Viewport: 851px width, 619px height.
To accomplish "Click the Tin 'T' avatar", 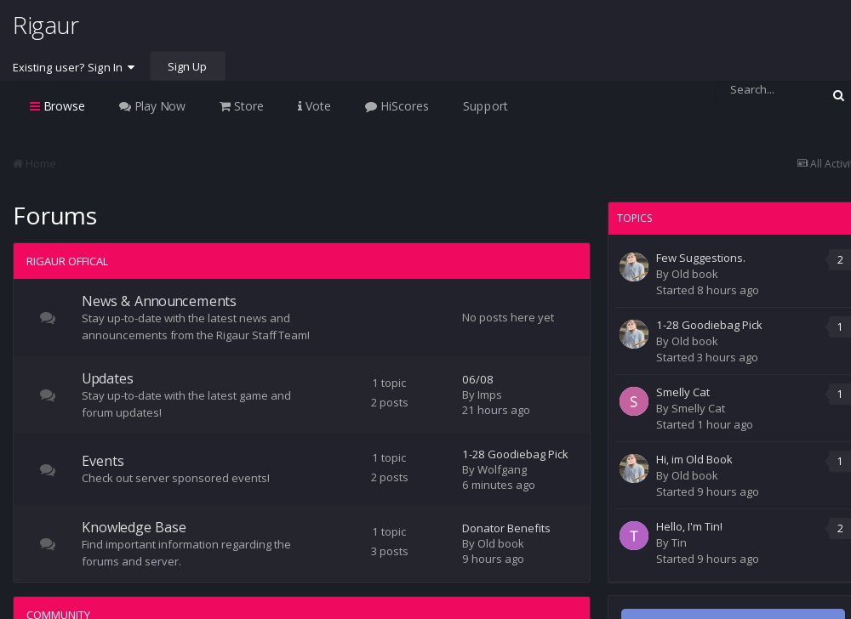I will pyautogui.click(x=634, y=536).
